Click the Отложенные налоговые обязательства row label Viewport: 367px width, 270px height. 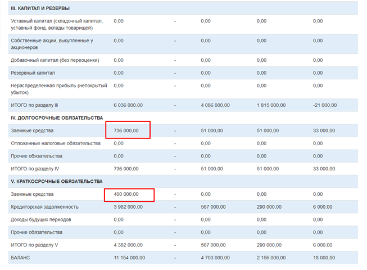55,143
